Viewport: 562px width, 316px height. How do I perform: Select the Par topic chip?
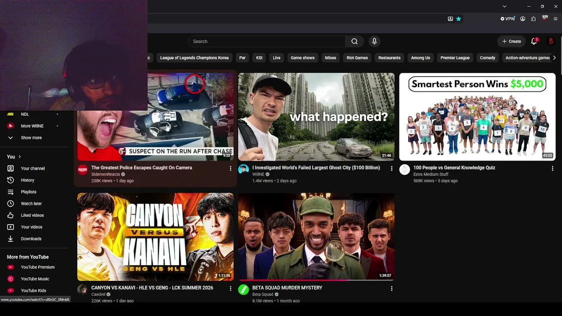(x=242, y=58)
